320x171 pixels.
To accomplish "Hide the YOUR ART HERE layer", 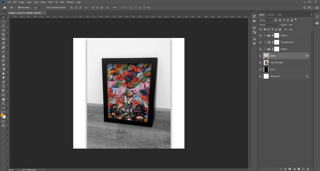I will pyautogui.click(x=260, y=62).
